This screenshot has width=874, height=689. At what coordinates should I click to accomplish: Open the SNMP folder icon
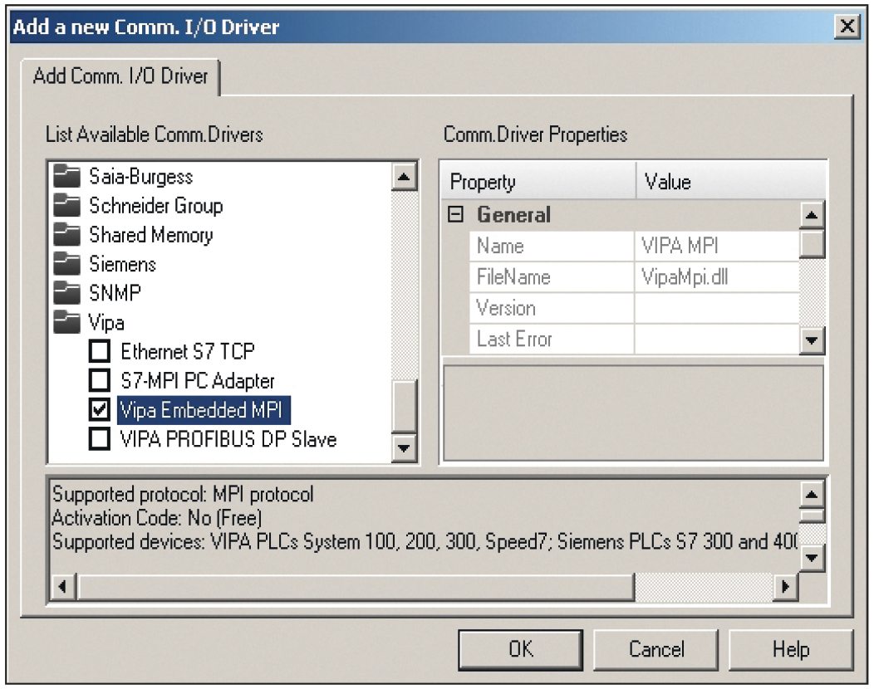point(67,293)
